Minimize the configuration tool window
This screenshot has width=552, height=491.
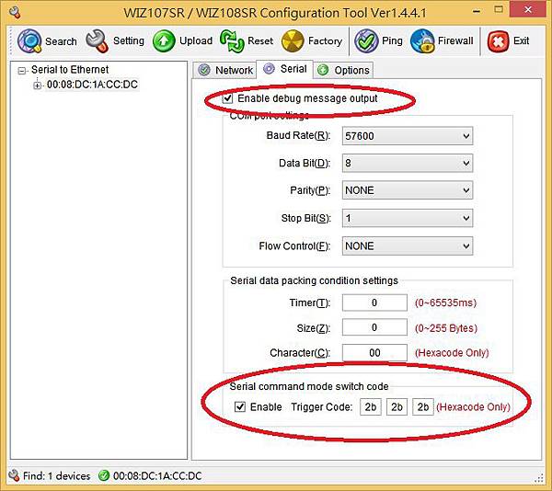(477, 10)
